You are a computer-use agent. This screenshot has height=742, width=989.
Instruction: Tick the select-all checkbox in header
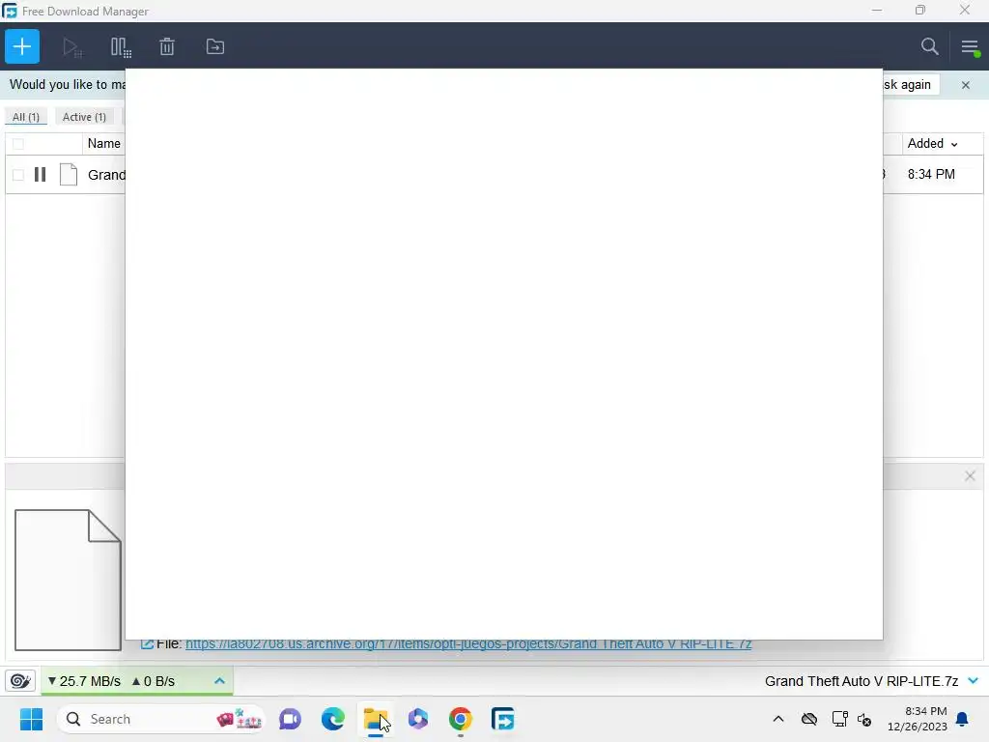tap(18, 144)
